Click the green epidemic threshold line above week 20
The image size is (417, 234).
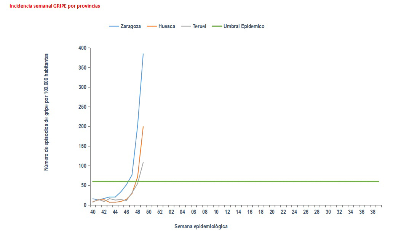272,181
